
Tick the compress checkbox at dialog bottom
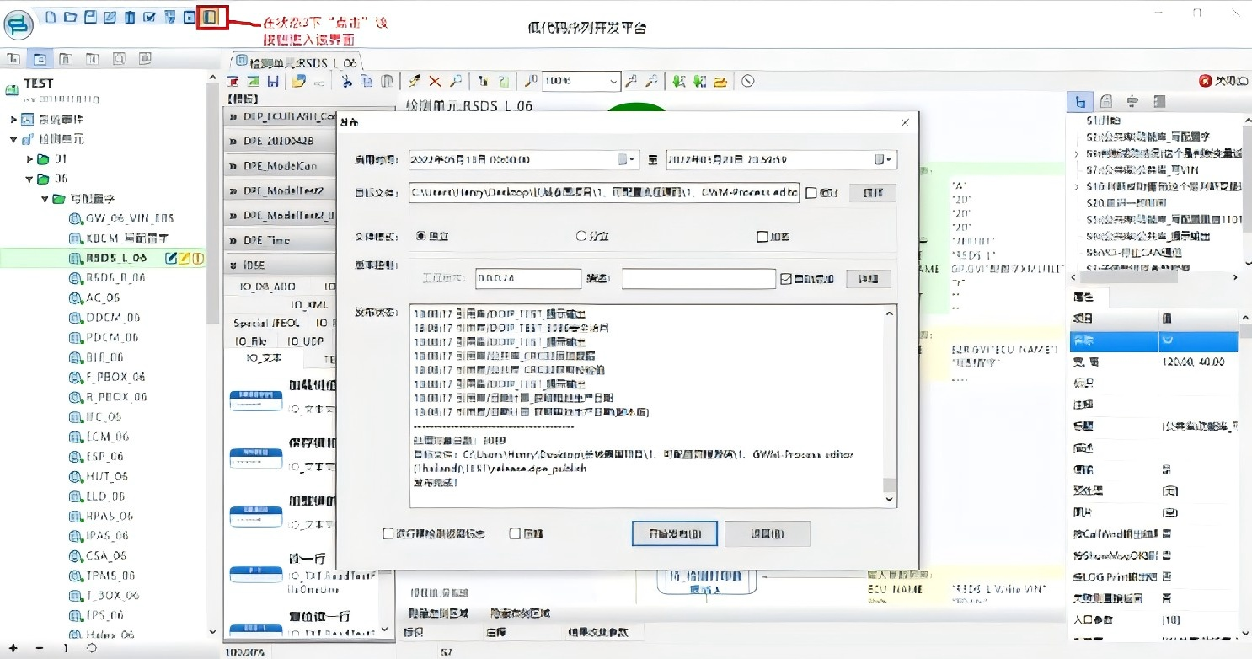(515, 533)
